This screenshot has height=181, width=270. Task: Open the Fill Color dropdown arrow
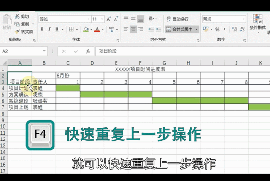coord(91,30)
